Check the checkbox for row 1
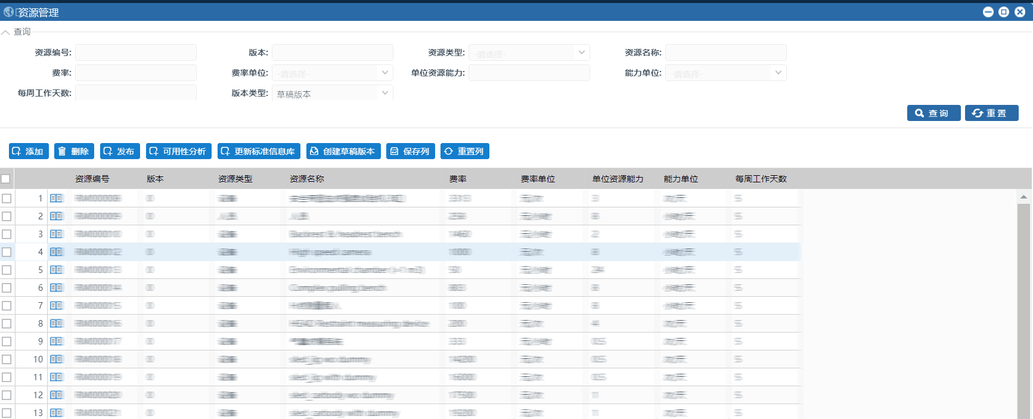This screenshot has width=1033, height=419. coord(7,198)
